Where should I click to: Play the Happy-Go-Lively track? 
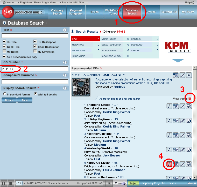pyautogui.click(x=169, y=164)
